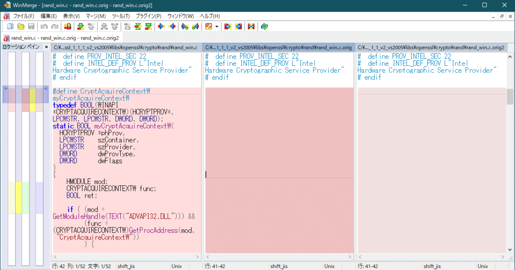This screenshot has height=270, width=515.
Task: Click the middle location pane overview bar
Action: click(26, 159)
